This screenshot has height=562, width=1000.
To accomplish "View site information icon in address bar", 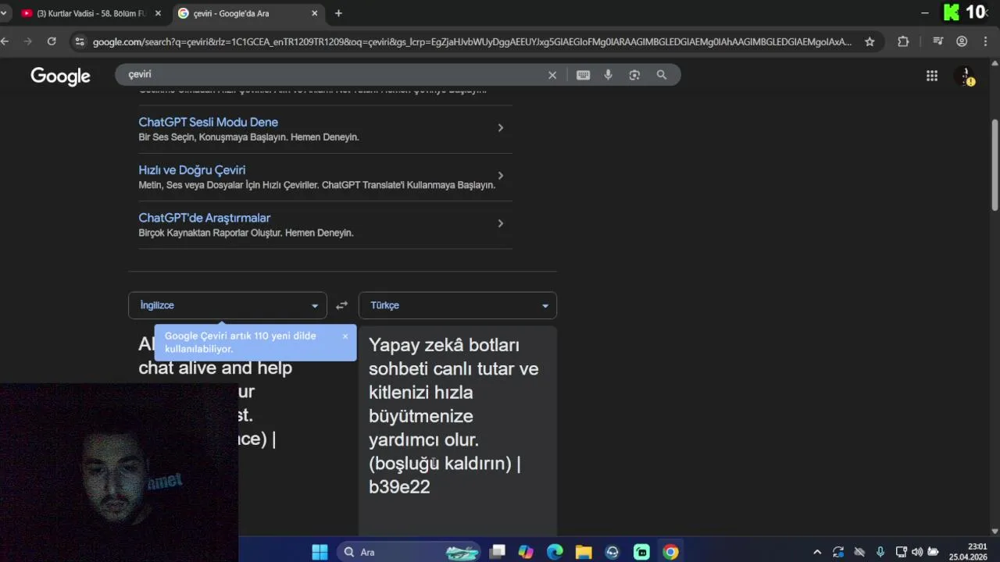I will [x=79, y=41].
